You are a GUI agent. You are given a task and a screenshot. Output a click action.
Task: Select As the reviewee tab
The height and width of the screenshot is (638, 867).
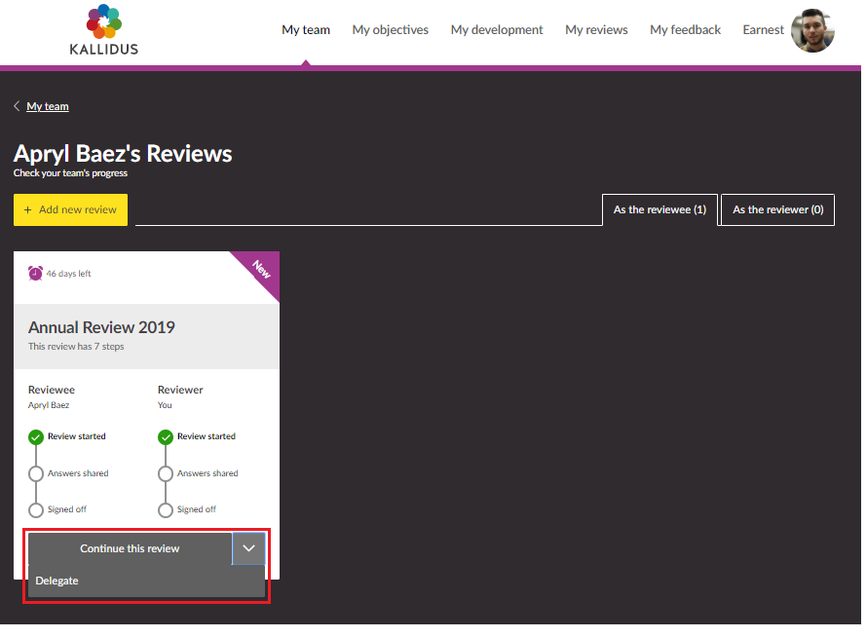pyautogui.click(x=660, y=209)
